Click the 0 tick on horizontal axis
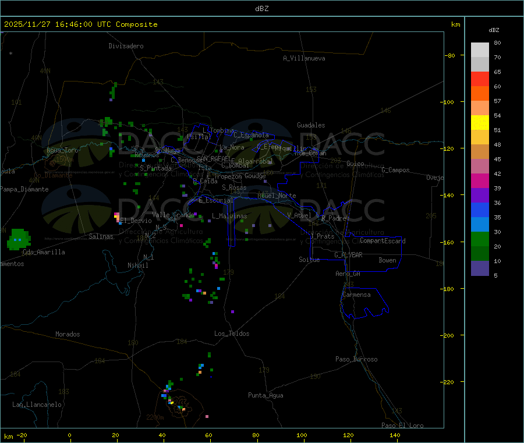The image size is (524, 443). (x=69, y=435)
